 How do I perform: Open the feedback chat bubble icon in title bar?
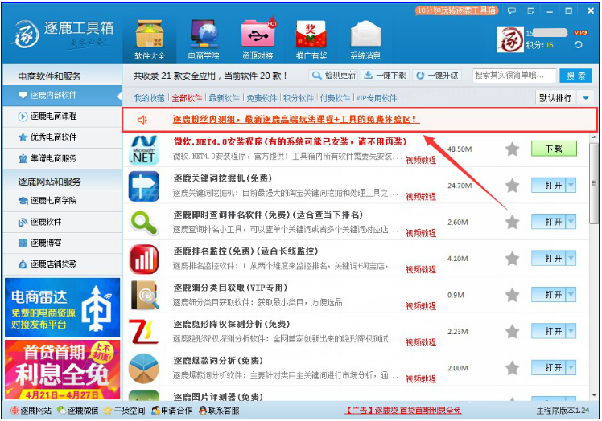pyautogui.click(x=511, y=10)
